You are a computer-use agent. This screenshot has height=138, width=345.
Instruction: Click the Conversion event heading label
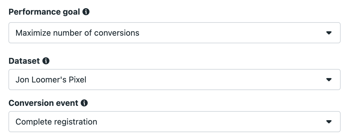[x=43, y=103]
